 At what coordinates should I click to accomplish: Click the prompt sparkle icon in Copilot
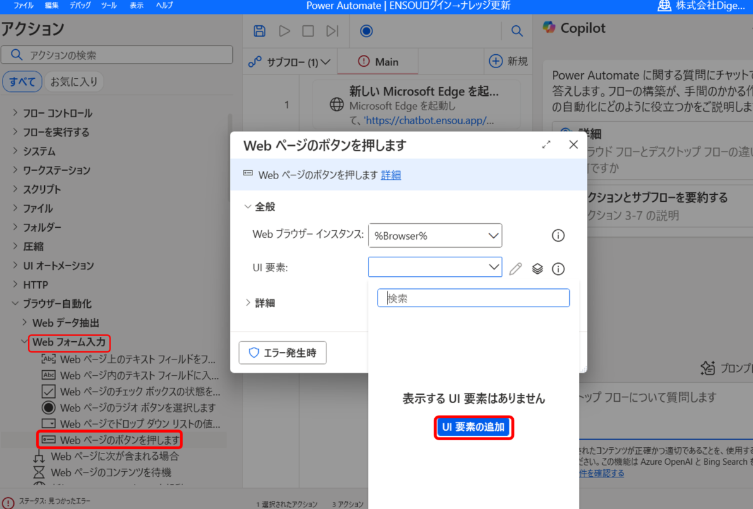pos(708,368)
